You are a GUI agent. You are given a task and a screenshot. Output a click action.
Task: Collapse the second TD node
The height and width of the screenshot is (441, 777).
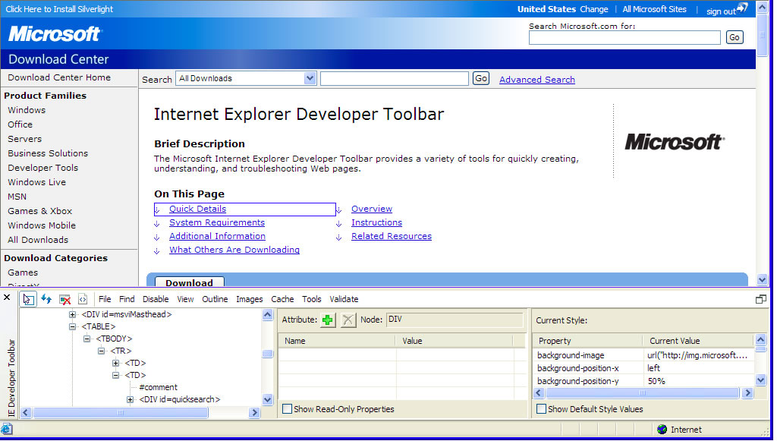115,375
